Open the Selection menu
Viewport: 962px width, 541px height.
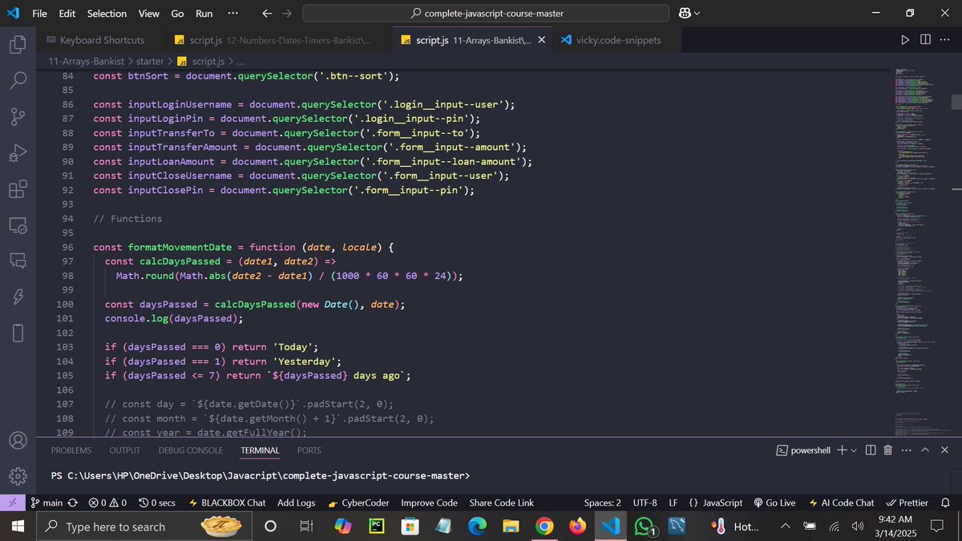click(x=107, y=14)
